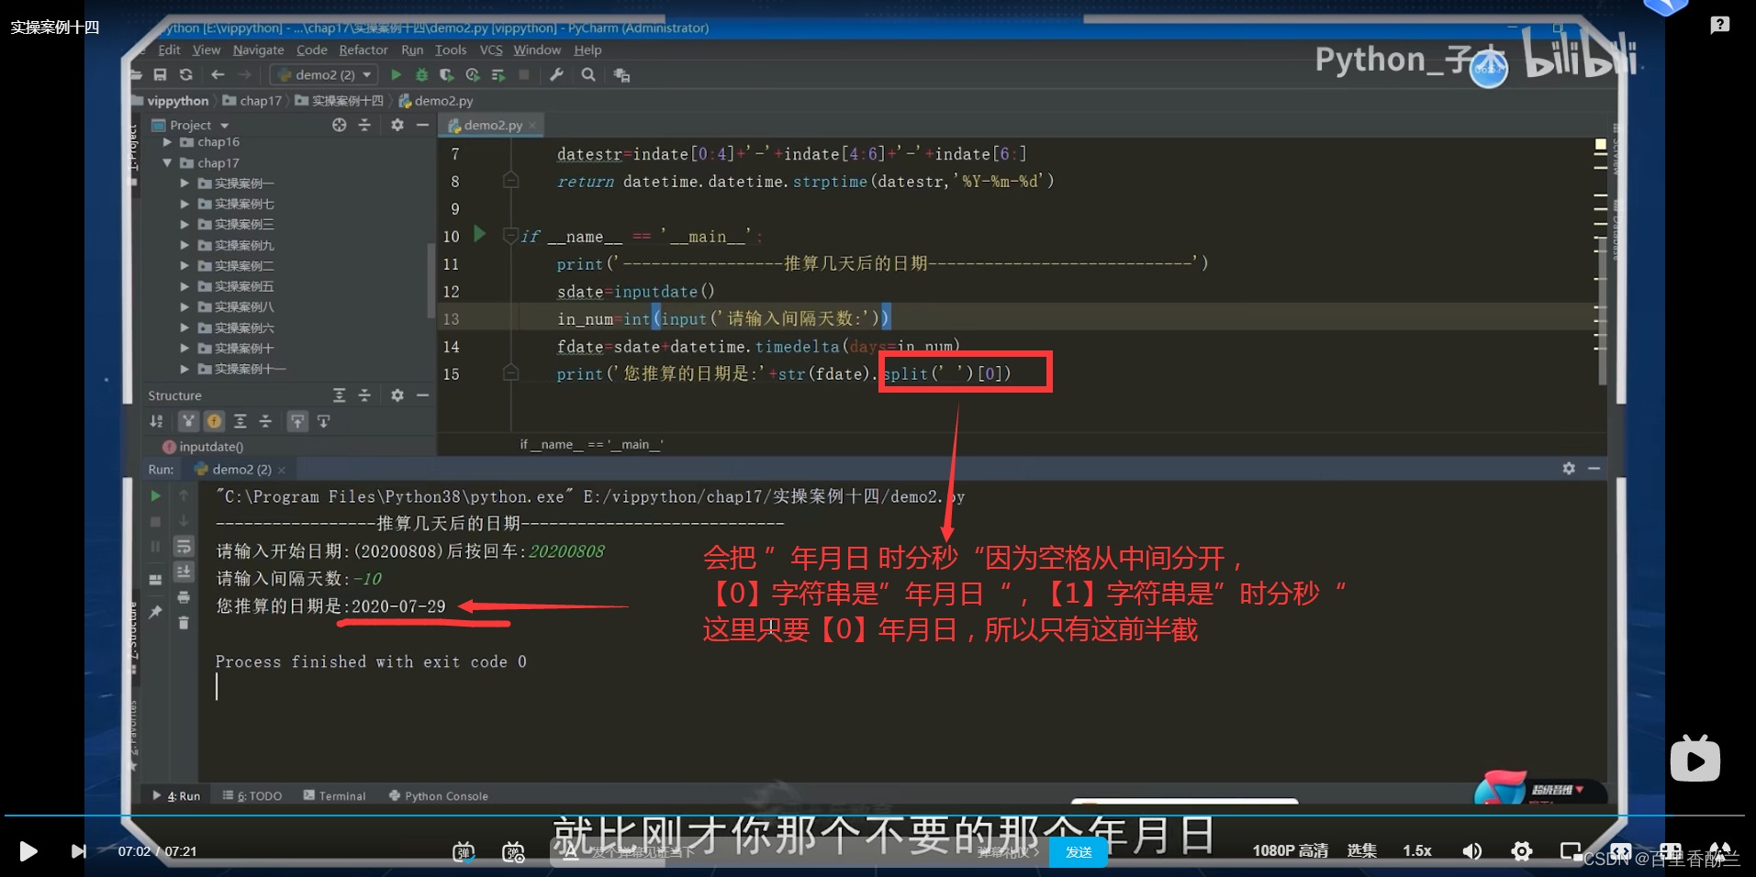This screenshot has height=877, width=1756.
Task: Click the locate/scroll-from-source target icon
Action: coord(339,125)
